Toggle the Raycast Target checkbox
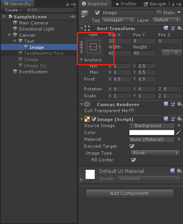This screenshot has width=183, height=224. point(132,146)
